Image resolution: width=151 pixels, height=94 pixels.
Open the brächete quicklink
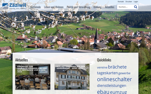pyautogui.click(x=117, y=67)
